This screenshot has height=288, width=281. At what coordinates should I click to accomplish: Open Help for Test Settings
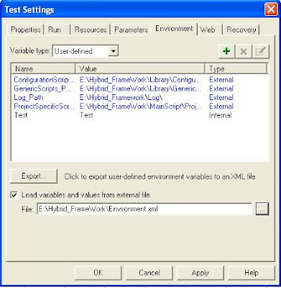tap(252, 273)
